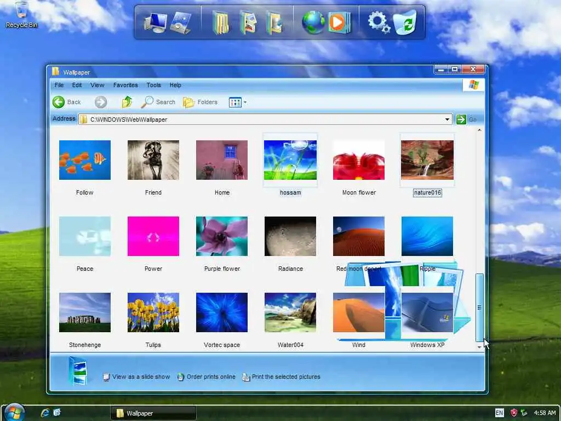Click the Windows XP file name label
561x421 pixels.
[x=427, y=345]
